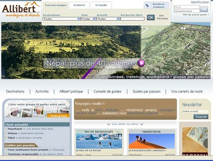This screenshot has height=161, width=213.
Task: Click the Yémen destination fermée link
Action: (x=26, y=133)
